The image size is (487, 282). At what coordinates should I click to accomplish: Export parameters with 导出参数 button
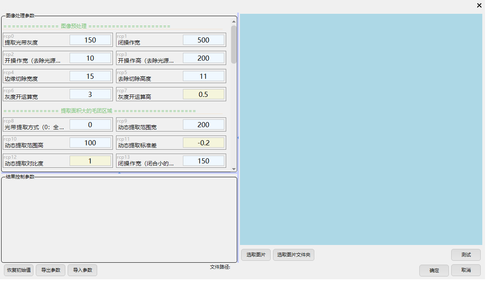pos(51,270)
